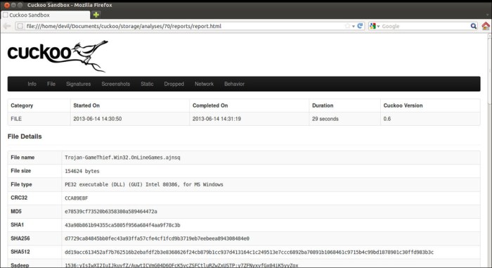Image resolution: width=492 pixels, height=268 pixels.
Task: Go to Network section
Action: click(204, 84)
